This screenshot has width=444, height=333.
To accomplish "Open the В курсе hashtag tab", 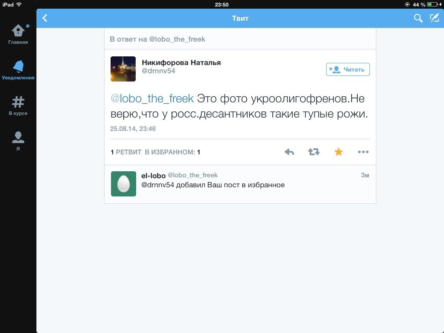I will point(18,106).
